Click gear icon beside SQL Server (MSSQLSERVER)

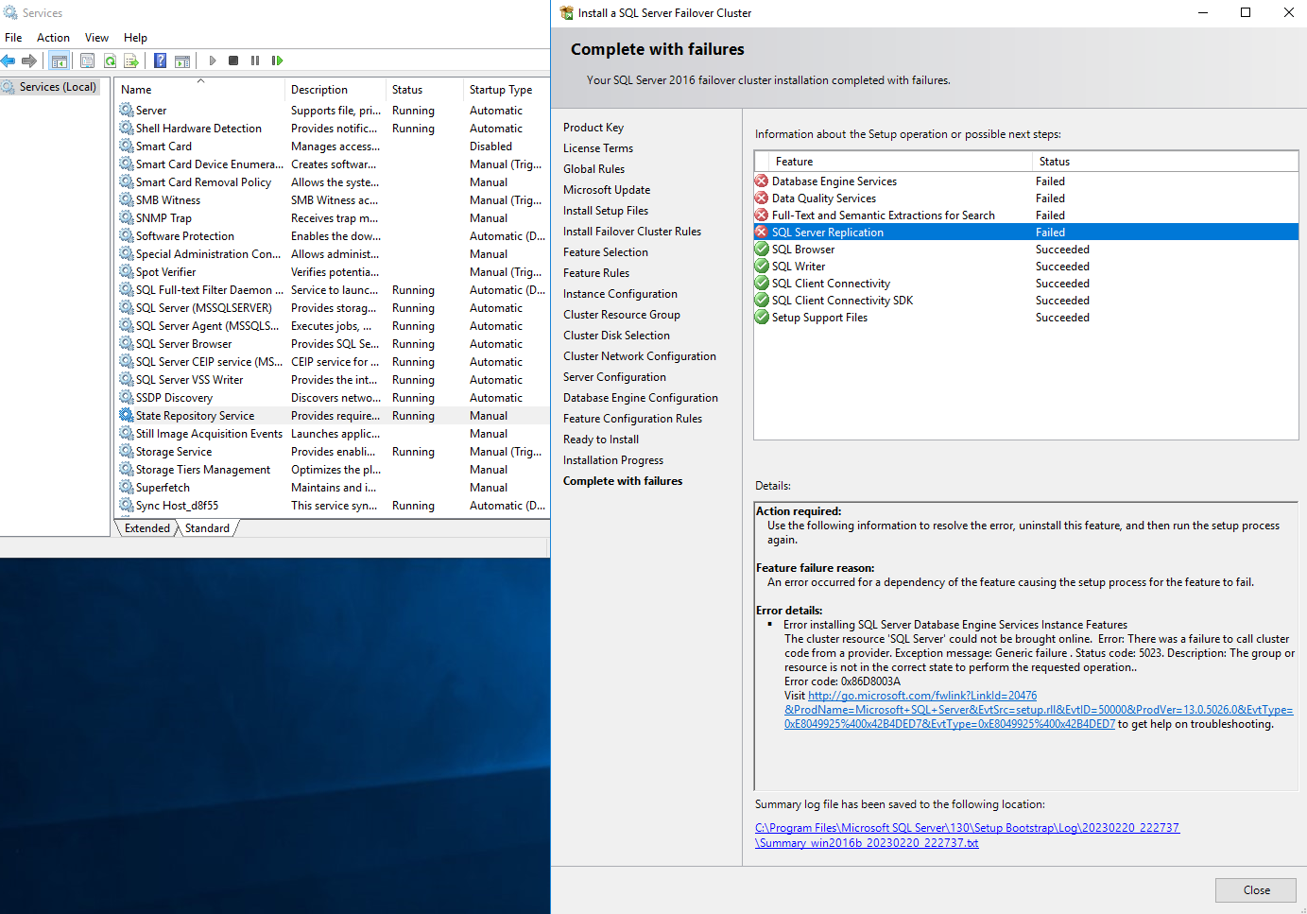(127, 308)
